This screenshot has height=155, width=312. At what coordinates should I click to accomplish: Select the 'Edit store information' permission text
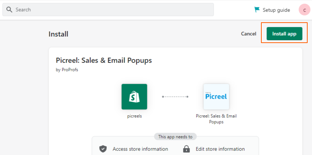pos(220,149)
